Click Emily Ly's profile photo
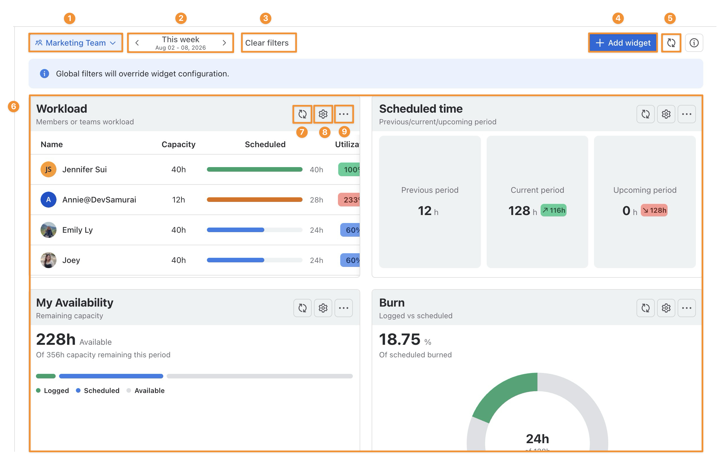727x460 pixels. [x=48, y=230]
